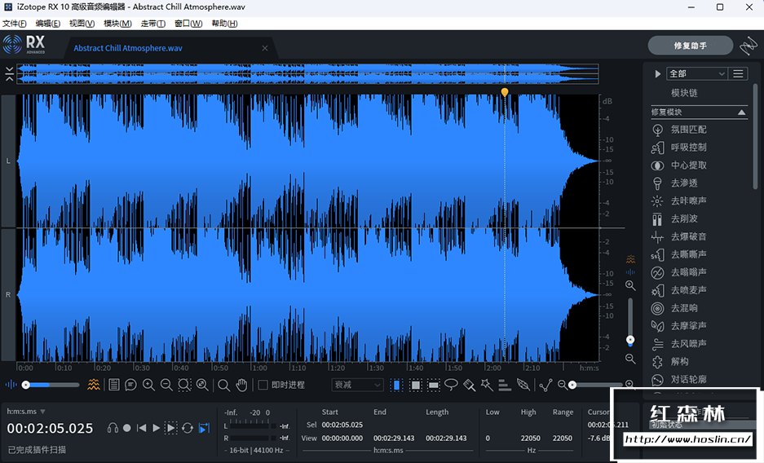The width and height of the screenshot is (764, 463).
Task: Select the magic wand selection tool
Action: click(x=487, y=385)
